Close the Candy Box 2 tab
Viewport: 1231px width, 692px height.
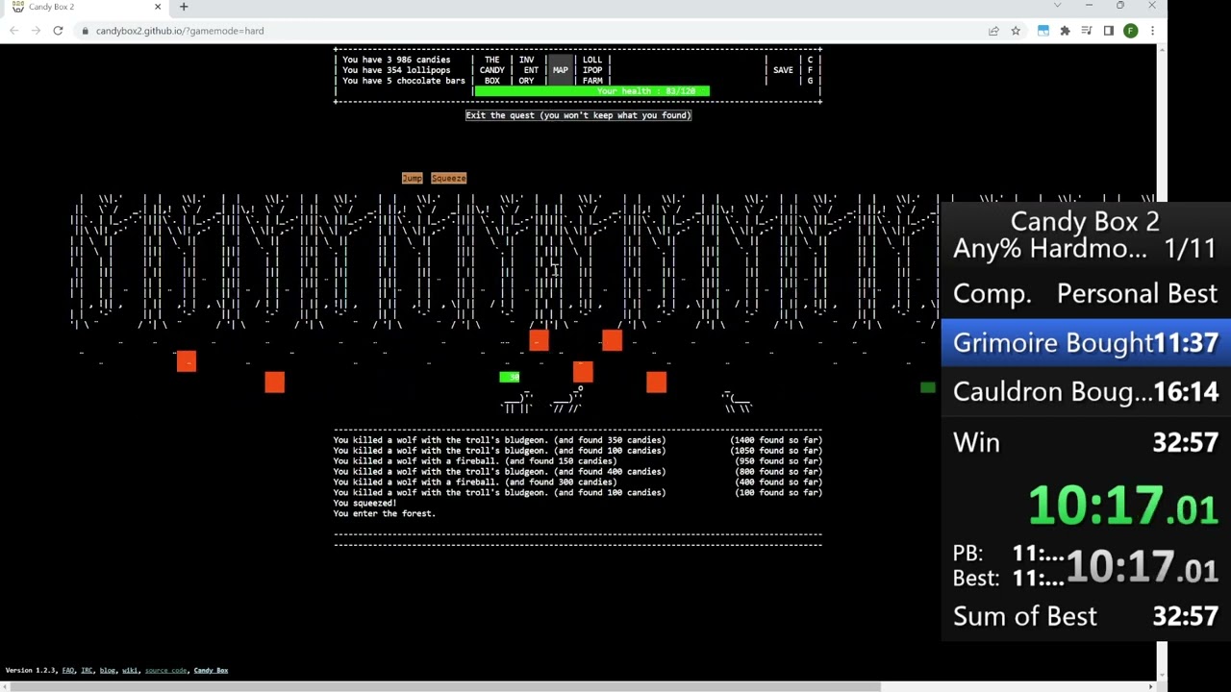point(158,7)
